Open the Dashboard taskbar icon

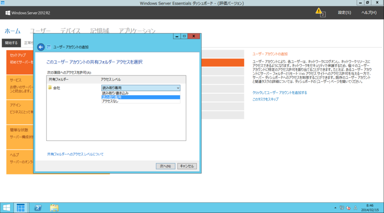(x=21, y=208)
